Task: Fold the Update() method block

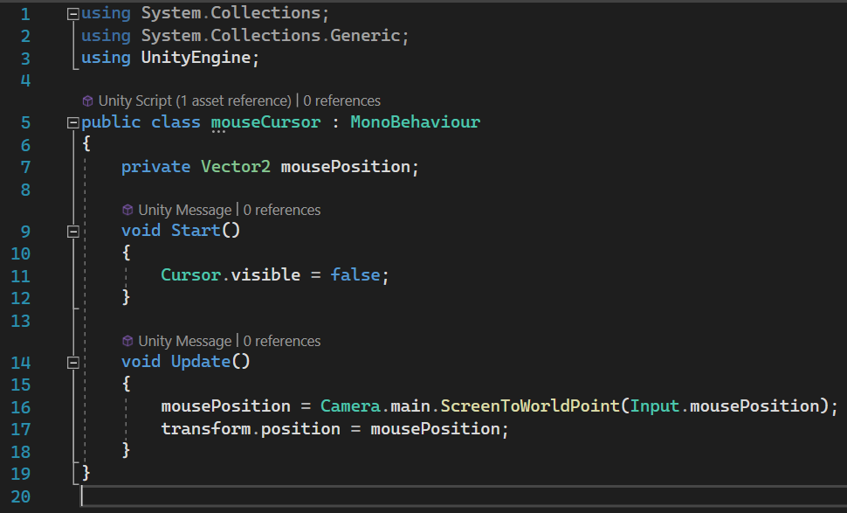Action: pyautogui.click(x=73, y=363)
